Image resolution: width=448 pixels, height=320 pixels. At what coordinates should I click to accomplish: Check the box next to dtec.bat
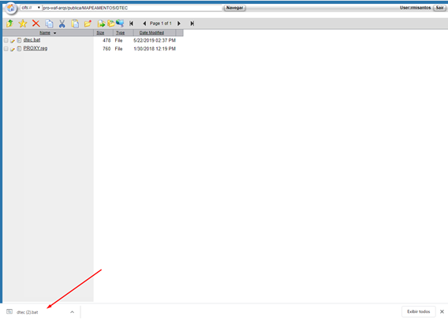coord(6,40)
